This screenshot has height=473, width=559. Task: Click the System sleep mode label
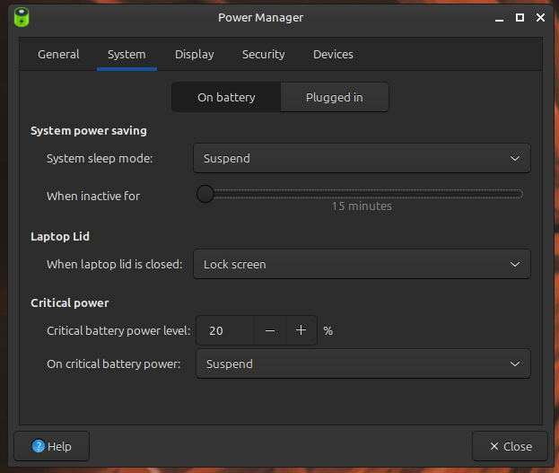100,158
